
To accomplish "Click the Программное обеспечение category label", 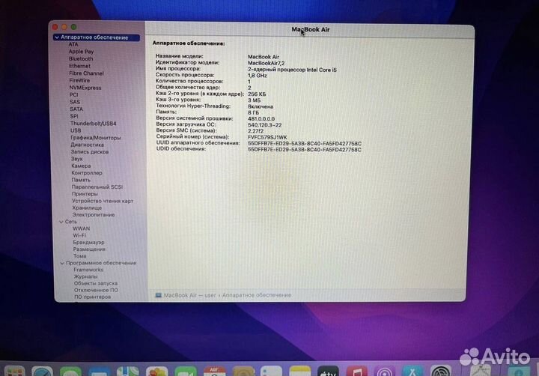I will [101, 263].
